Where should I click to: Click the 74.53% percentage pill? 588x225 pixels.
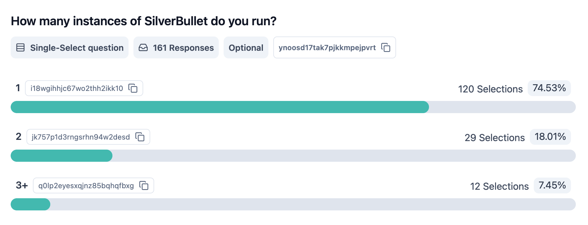click(549, 88)
